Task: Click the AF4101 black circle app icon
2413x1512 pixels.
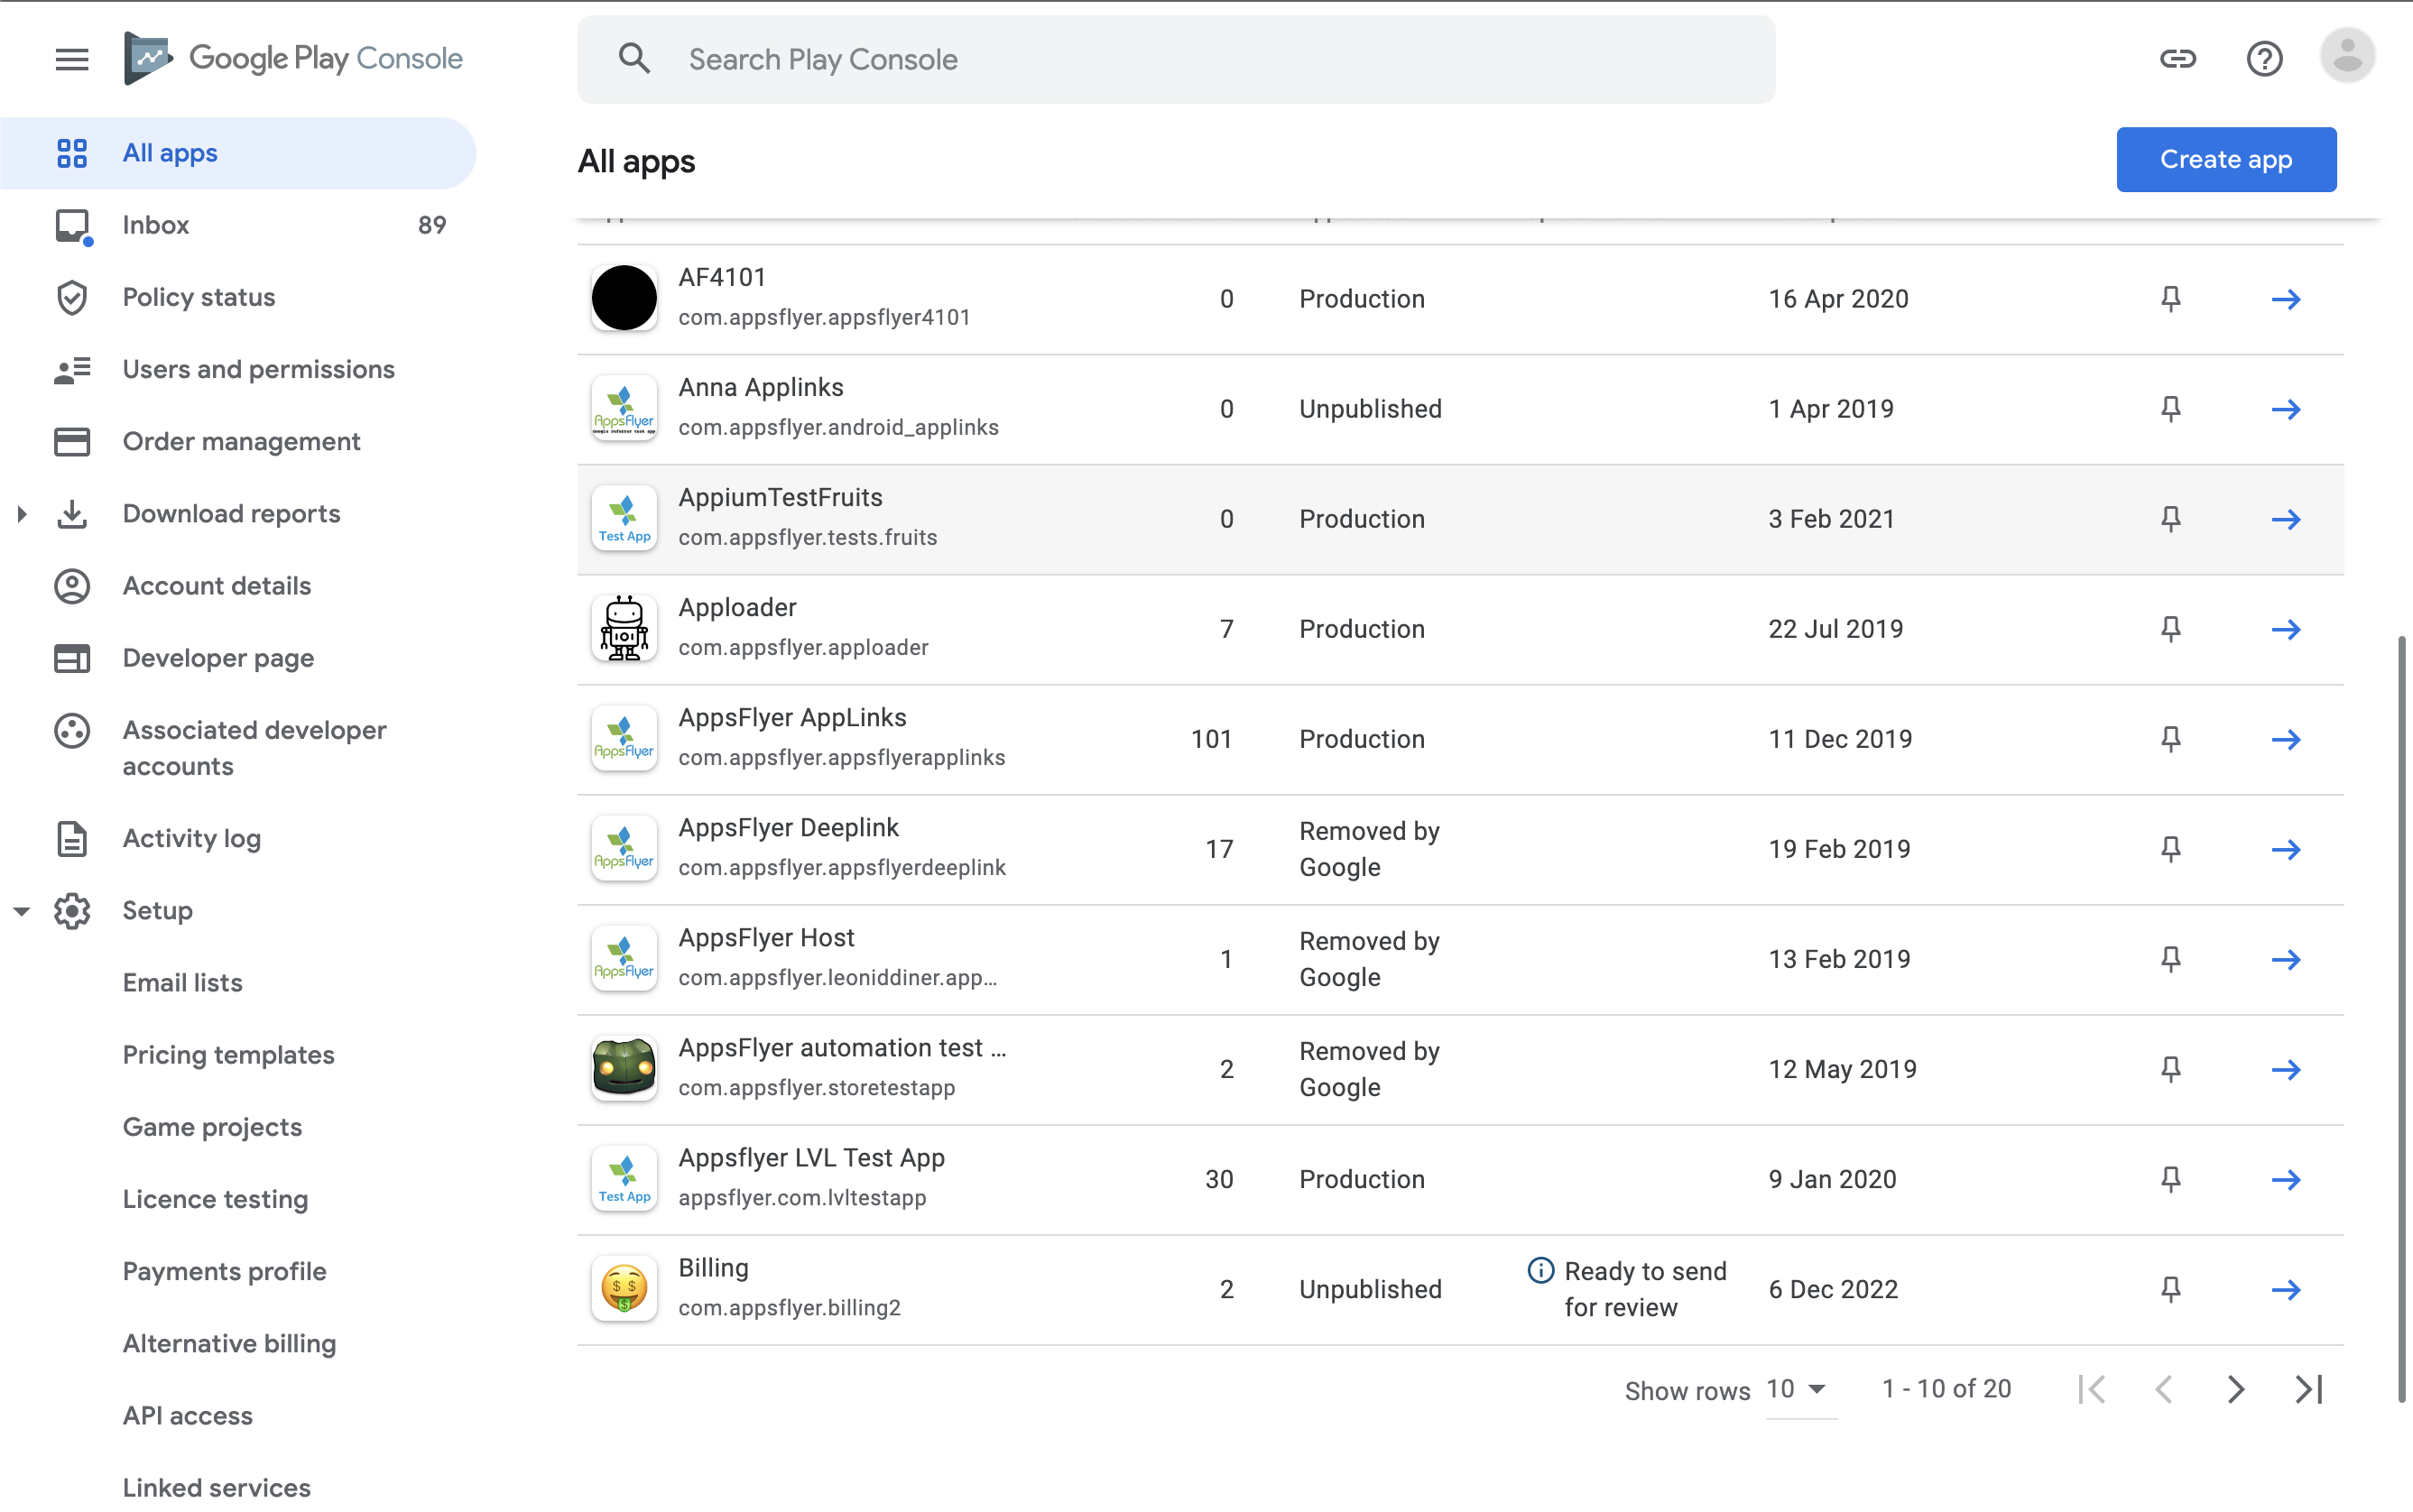Action: (x=624, y=298)
